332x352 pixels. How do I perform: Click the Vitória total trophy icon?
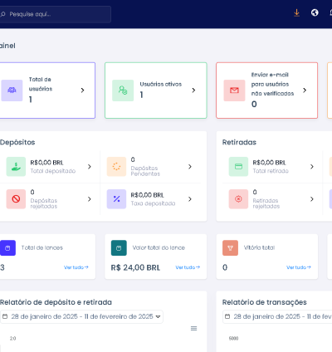point(230,248)
